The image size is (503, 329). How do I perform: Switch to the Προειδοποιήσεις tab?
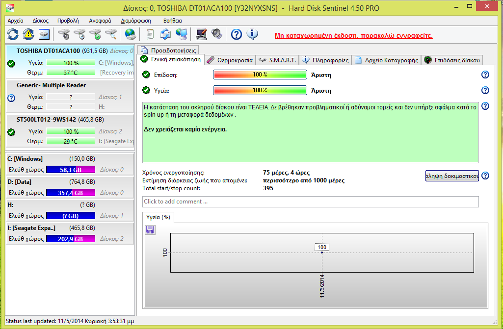pyautogui.click(x=168, y=50)
